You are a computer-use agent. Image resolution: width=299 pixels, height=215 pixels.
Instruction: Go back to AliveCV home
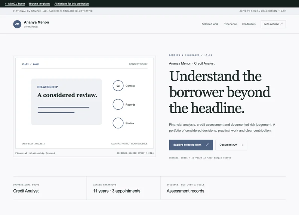coord(15,4)
